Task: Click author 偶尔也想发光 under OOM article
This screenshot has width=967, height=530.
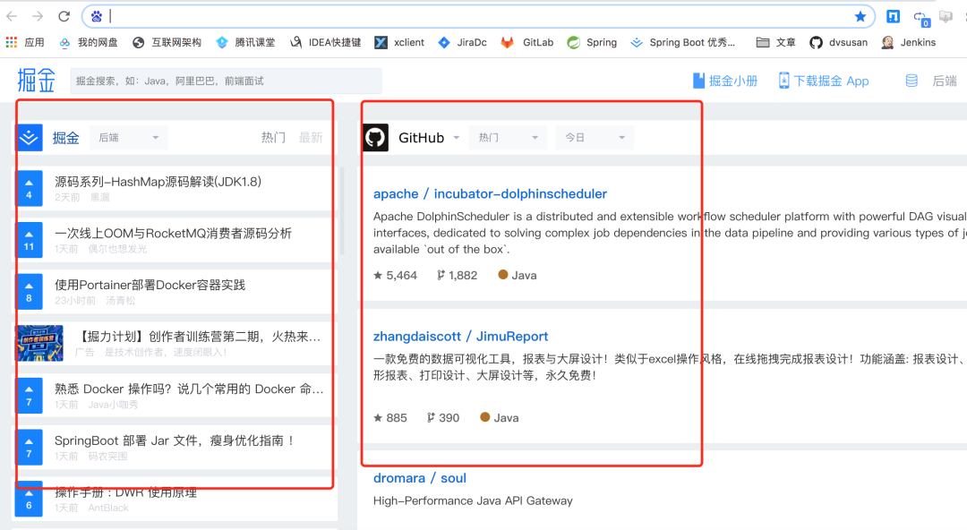Action: (x=118, y=249)
